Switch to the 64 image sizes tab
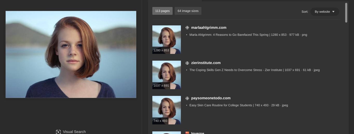The image size is (354, 134). click(188, 11)
